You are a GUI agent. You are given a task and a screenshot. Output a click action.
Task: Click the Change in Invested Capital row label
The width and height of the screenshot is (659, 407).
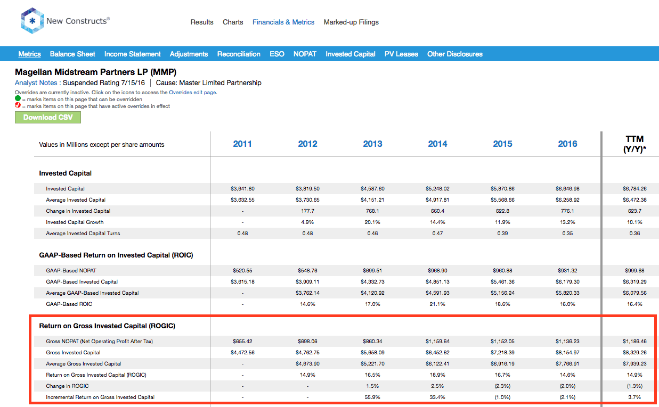coord(78,211)
